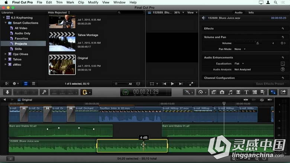Viewport: 290px width, 163px height.
Task: Open the Pan Mode None dropdown
Action: tap(240, 49)
